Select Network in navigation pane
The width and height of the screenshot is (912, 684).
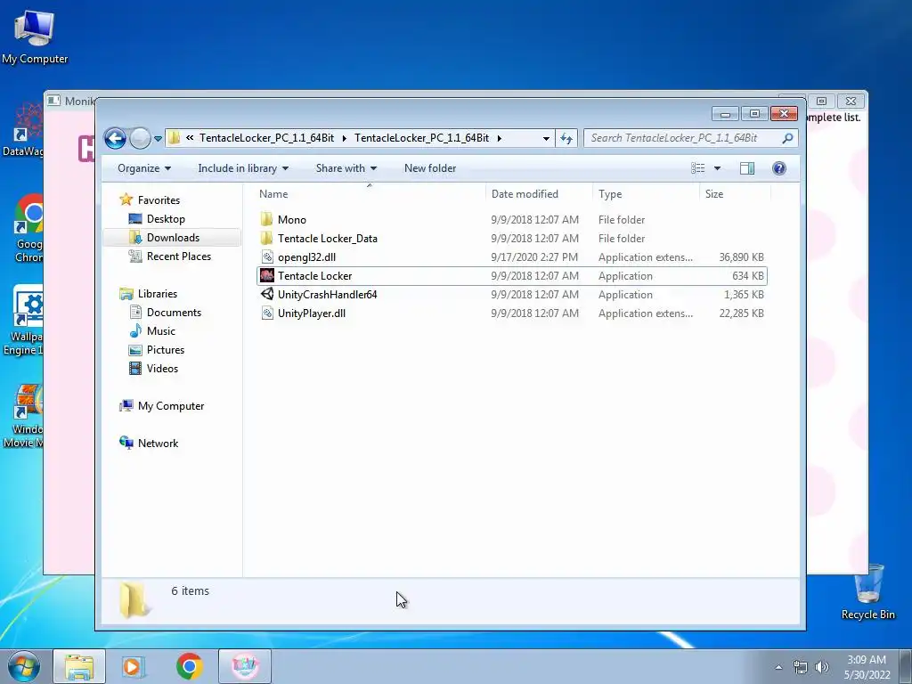(158, 444)
